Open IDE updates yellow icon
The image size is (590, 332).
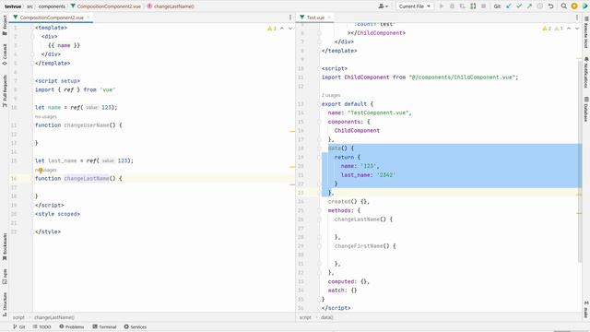(x=574, y=6)
